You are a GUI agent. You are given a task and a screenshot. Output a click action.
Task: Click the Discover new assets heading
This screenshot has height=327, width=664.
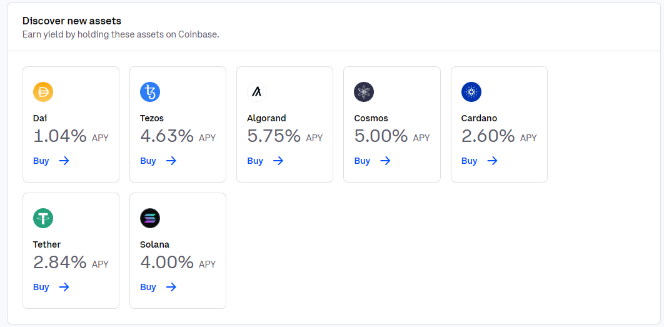71,21
